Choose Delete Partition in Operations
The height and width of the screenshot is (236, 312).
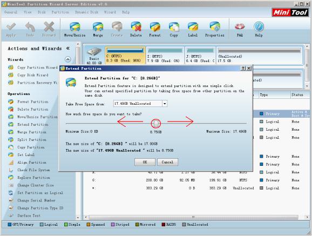pos(28,109)
